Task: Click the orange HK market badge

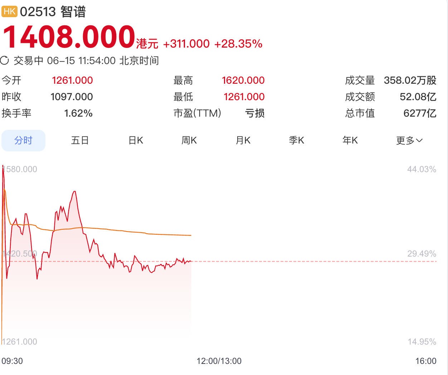Action: (x=9, y=11)
